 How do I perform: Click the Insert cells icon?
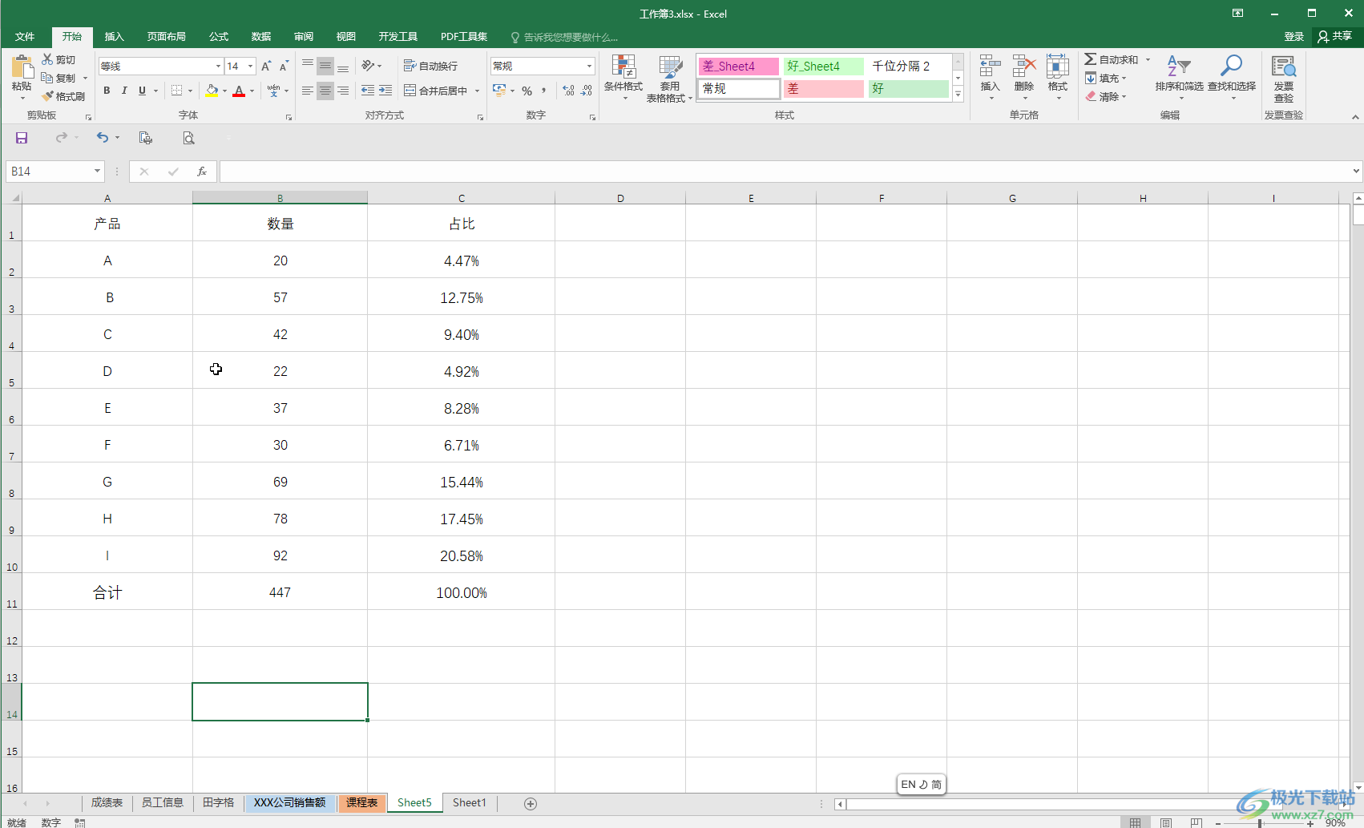pyautogui.click(x=991, y=66)
